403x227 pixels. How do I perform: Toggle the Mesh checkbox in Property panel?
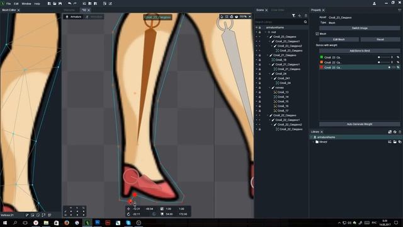click(317, 33)
